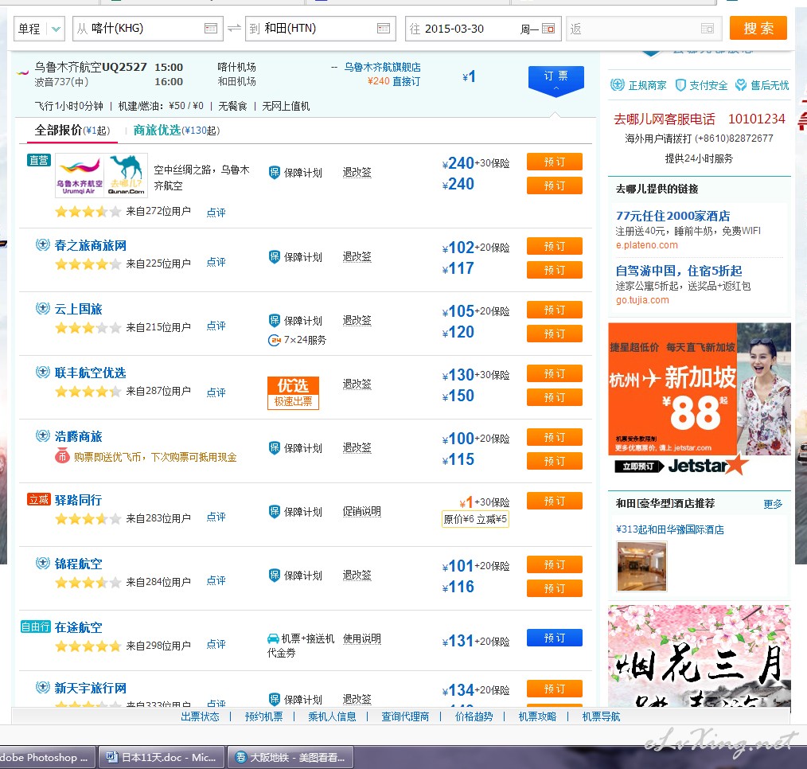This screenshot has width=807, height=769.
Task: Open 更多 luxury hotels link
Action: (x=773, y=504)
